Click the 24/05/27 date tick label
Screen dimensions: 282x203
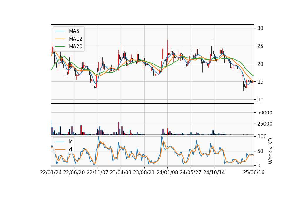pyautogui.click(x=191, y=172)
